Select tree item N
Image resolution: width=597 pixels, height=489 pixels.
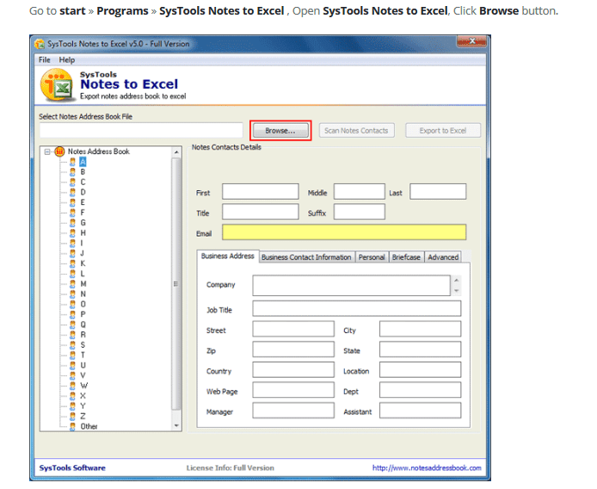pyautogui.click(x=83, y=294)
